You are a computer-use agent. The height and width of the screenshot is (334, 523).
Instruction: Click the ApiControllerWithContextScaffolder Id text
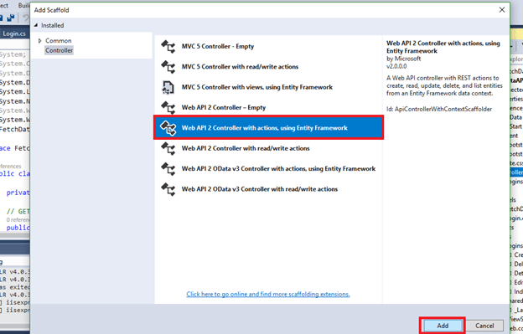coord(439,109)
